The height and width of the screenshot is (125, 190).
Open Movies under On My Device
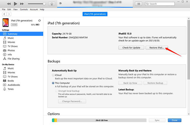coord(11,72)
